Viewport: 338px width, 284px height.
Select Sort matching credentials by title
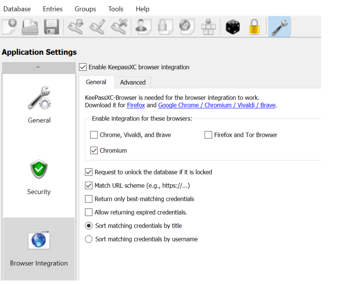pos(89,226)
